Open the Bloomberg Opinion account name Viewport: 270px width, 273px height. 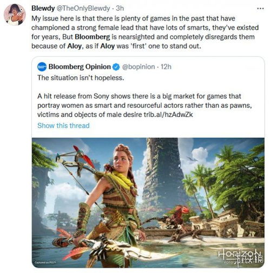(x=80, y=67)
